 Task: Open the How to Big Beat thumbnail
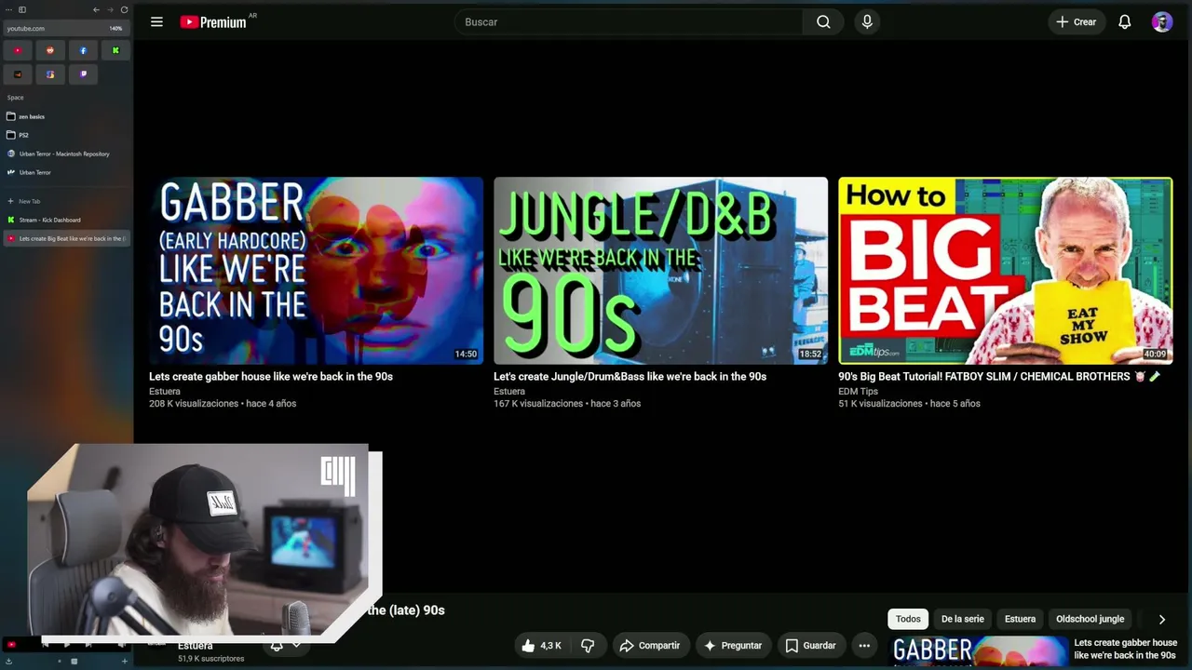(x=1005, y=270)
